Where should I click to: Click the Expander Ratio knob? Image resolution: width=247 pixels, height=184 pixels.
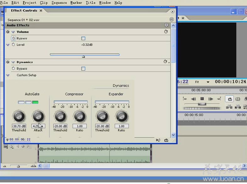(121, 116)
